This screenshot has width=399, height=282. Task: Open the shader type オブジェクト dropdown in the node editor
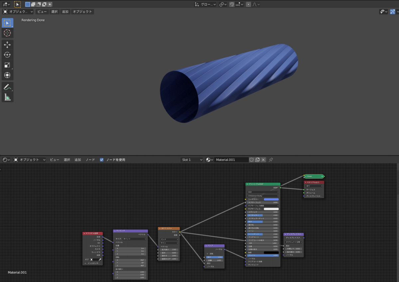tap(30, 160)
